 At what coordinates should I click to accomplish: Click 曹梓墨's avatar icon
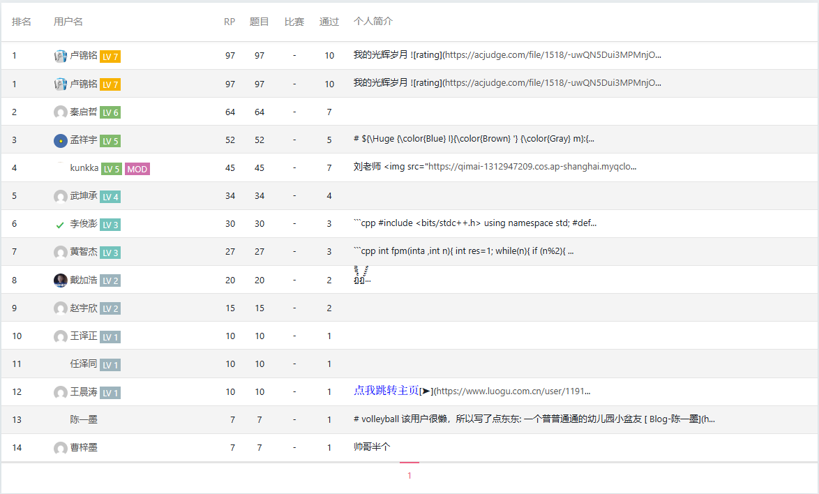[61, 448]
